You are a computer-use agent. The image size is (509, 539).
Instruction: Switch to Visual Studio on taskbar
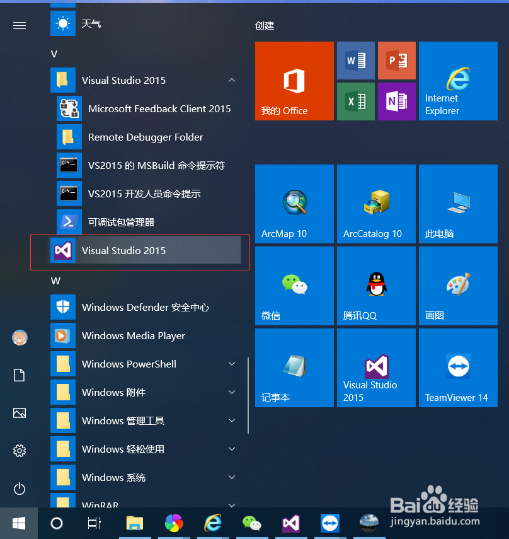point(291,523)
